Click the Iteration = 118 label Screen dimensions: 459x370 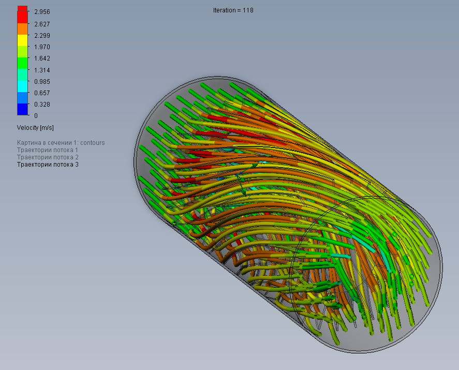[233, 10]
